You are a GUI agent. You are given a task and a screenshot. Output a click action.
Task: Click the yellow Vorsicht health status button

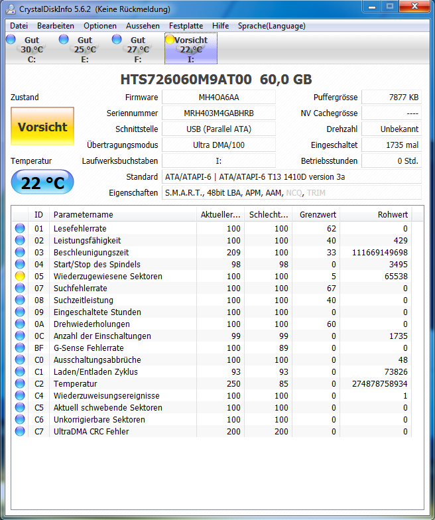pos(42,126)
